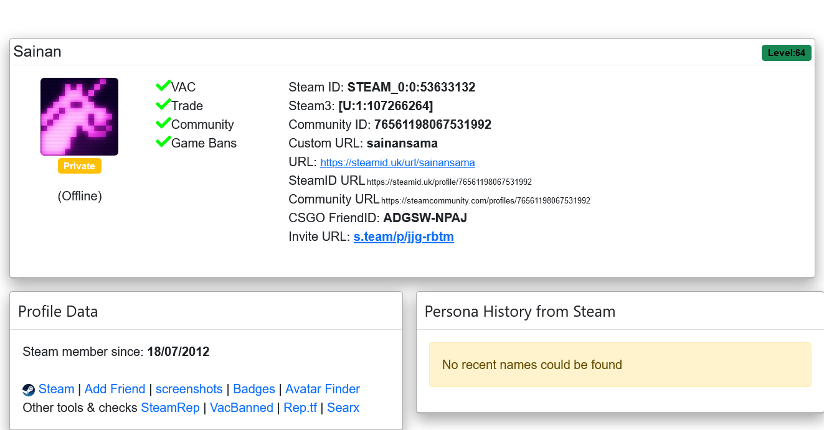Click the unicorn profile avatar
The width and height of the screenshot is (824, 430).
tap(79, 116)
